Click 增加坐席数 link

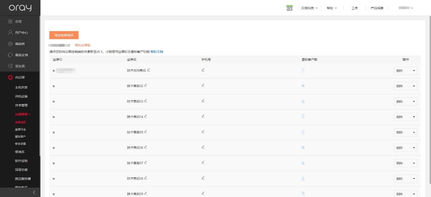click(83, 45)
